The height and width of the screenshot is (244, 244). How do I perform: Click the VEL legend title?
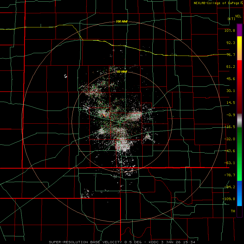(x=238, y=16)
